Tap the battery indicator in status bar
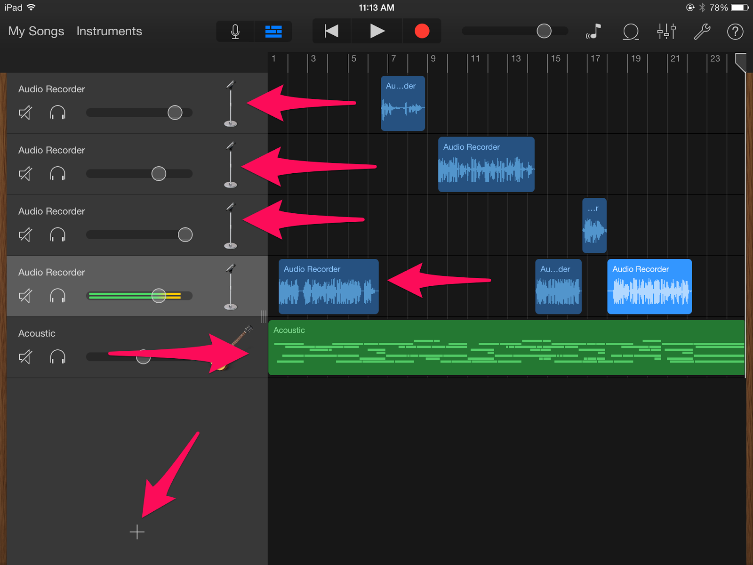753x565 pixels. 739,8
